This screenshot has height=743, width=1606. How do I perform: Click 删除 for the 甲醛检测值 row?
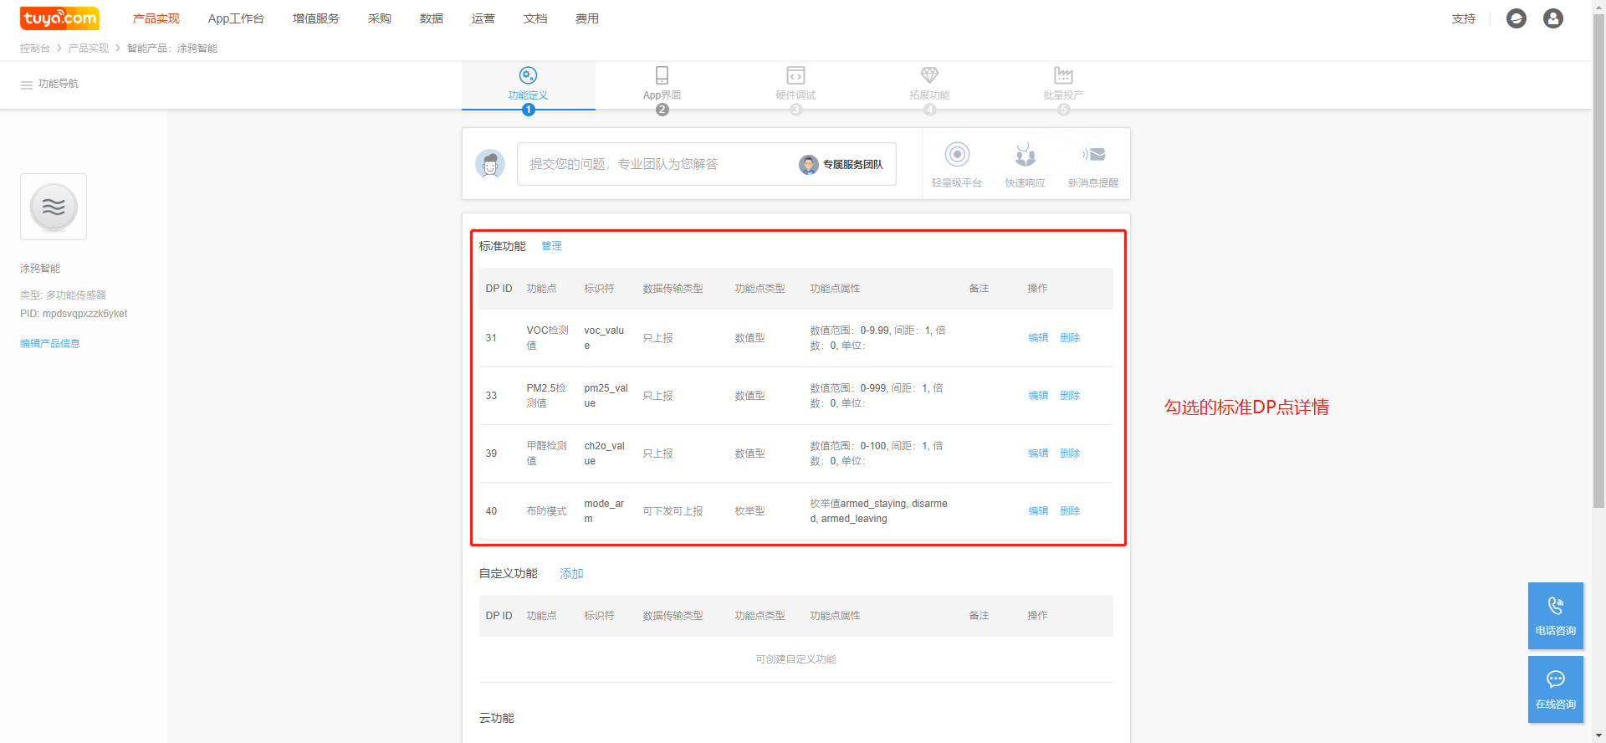(x=1070, y=453)
